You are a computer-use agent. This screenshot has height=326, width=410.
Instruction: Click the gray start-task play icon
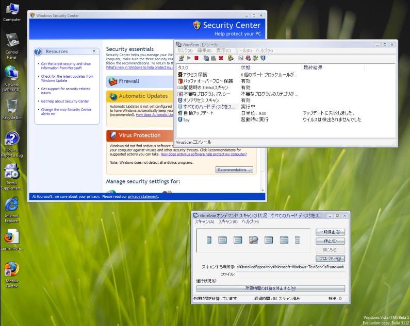[x=189, y=58]
